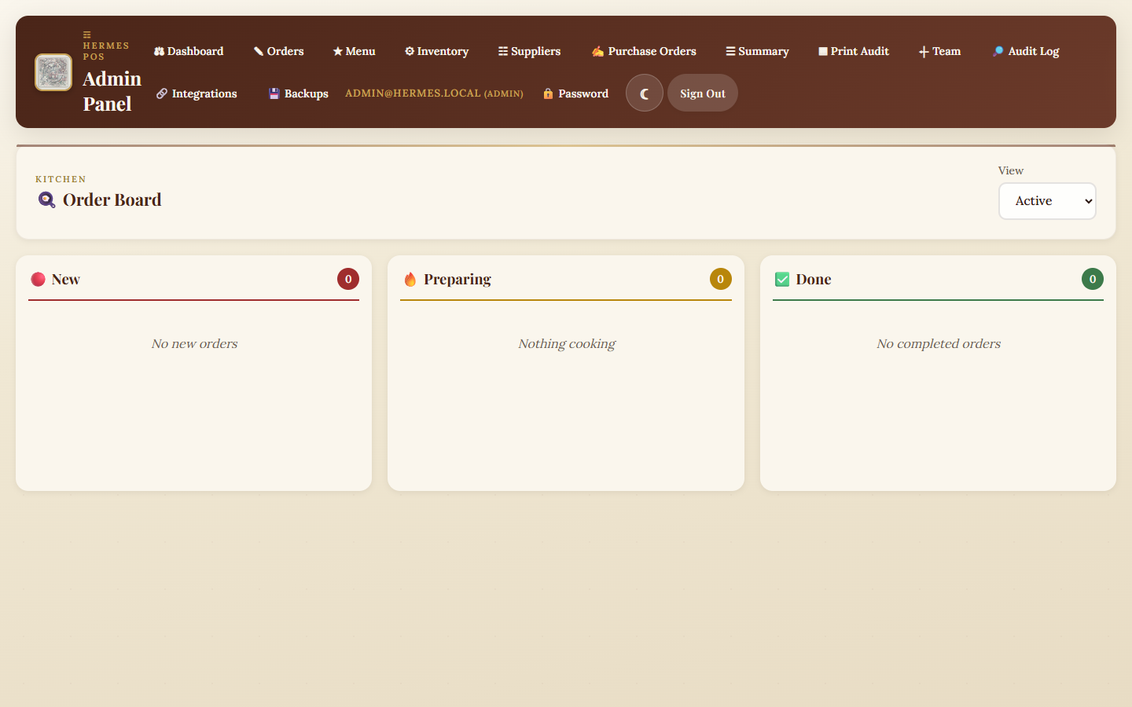Click the Hermes POS logo image
Screen dimensions: 1132x707
point(53,72)
